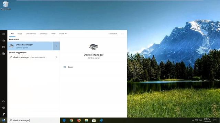This screenshot has height=123, width=220.
Task: Open Microsoft Store from the taskbar
Action: point(94,120)
